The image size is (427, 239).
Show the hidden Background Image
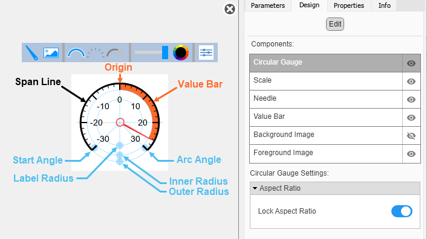point(411,136)
